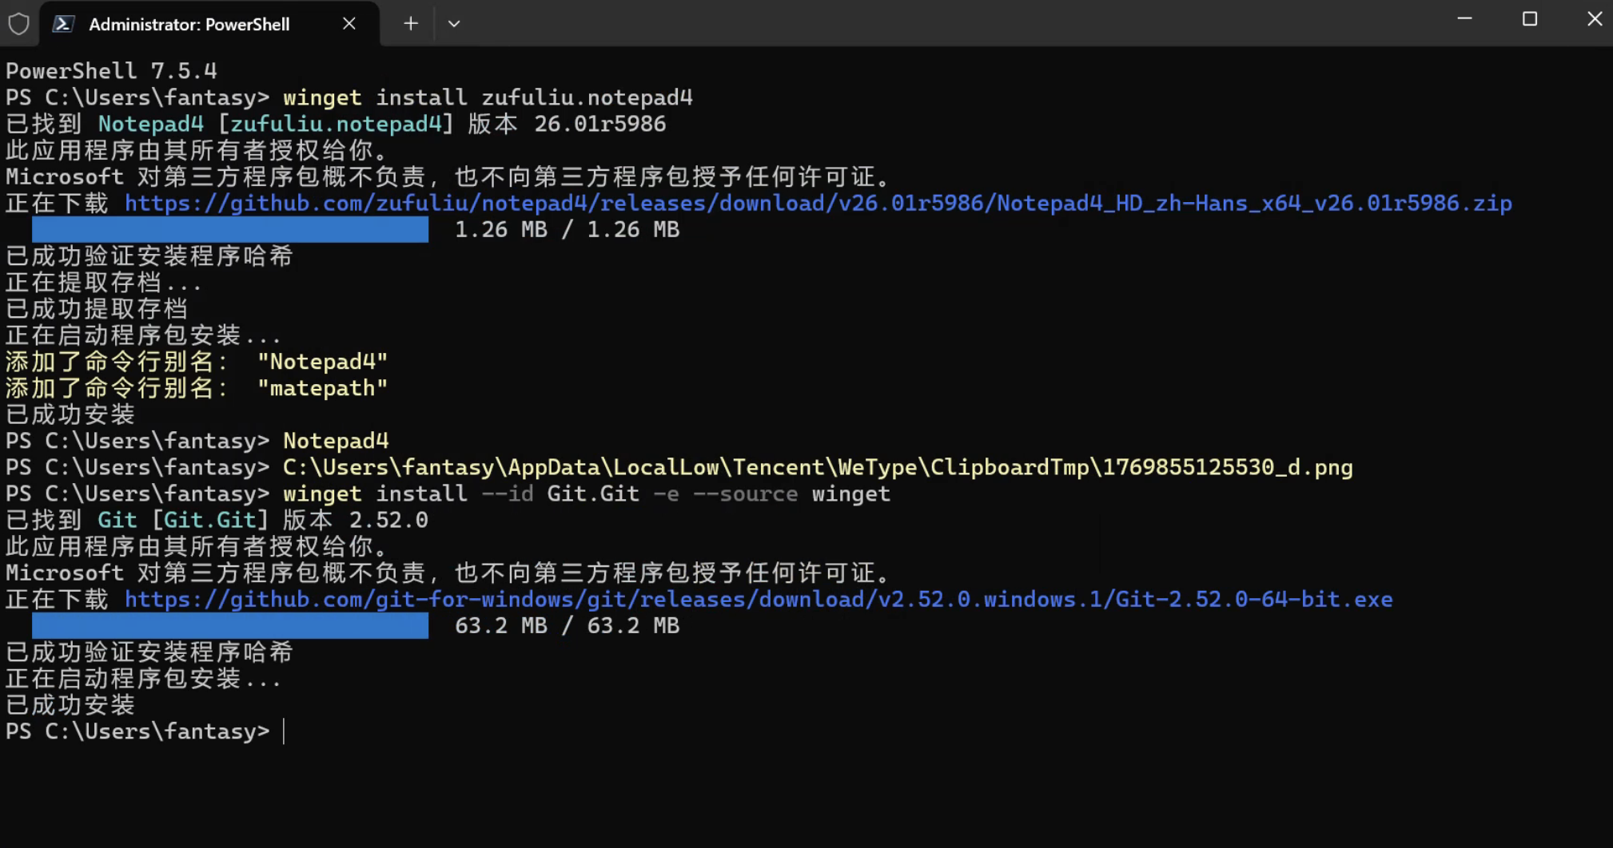This screenshot has width=1613, height=848.
Task: Click the PowerShell icon in the tab
Action: click(63, 24)
